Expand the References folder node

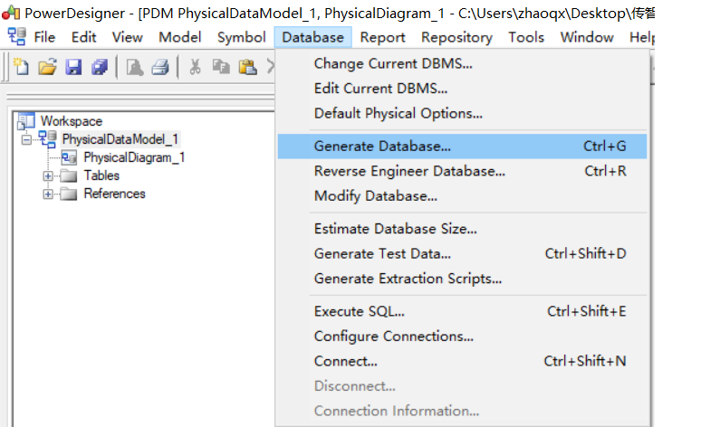[48, 195]
